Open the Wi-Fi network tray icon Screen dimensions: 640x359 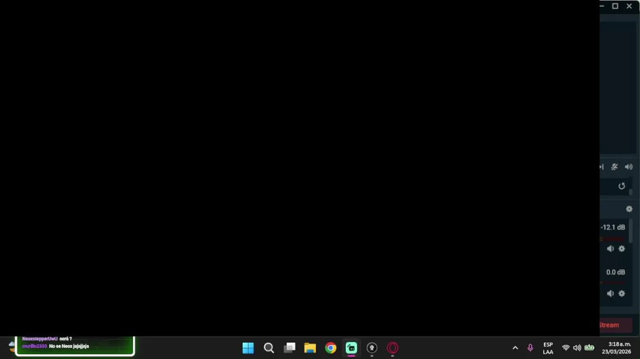pos(566,348)
